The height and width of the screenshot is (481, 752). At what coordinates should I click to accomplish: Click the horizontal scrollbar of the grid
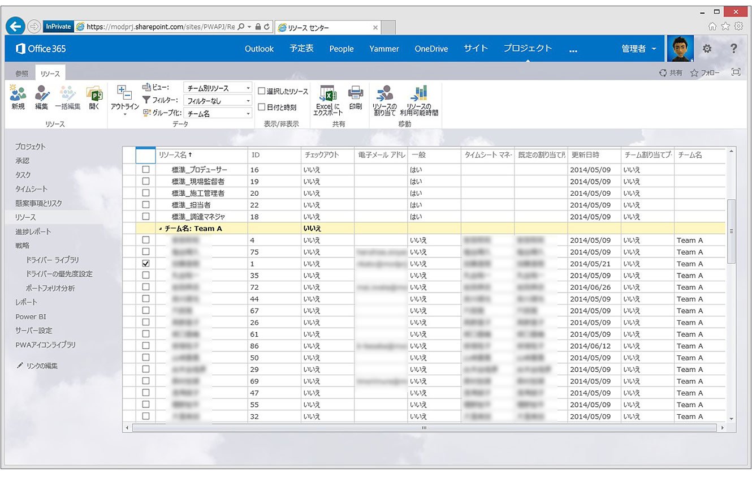click(424, 428)
